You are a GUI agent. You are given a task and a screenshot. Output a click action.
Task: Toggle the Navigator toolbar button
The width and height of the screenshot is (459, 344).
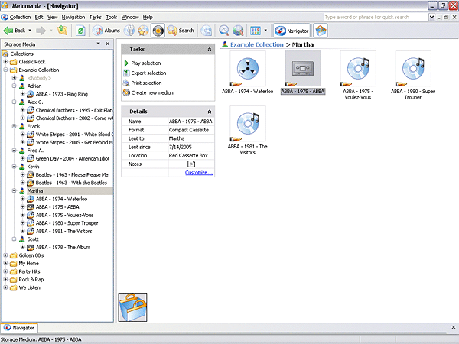click(x=291, y=31)
